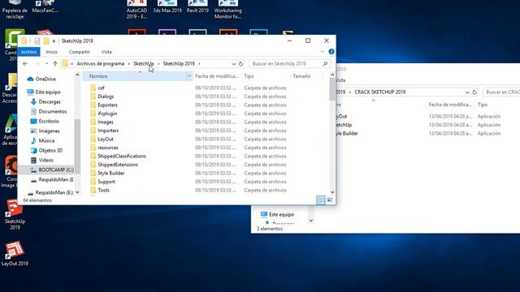Viewport: 520px width, 292px height.
Task: Click the New folder quick access icon
Action: 46,41
